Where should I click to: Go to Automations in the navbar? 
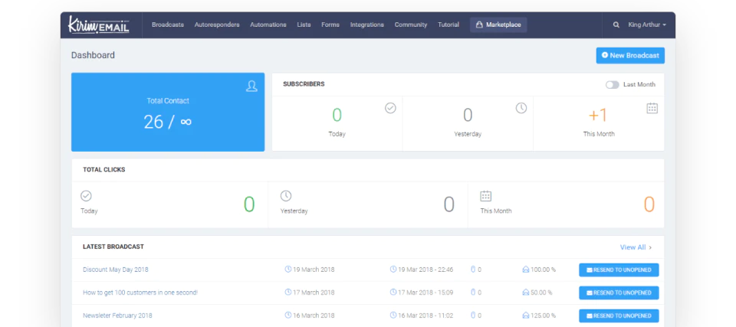[268, 25]
